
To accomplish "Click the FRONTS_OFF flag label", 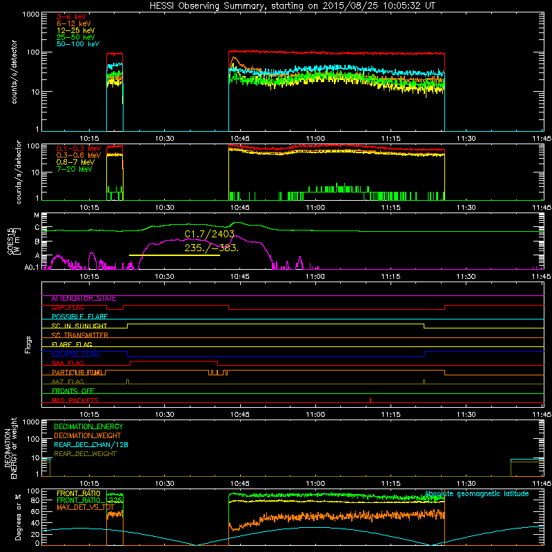I will pos(73,391).
